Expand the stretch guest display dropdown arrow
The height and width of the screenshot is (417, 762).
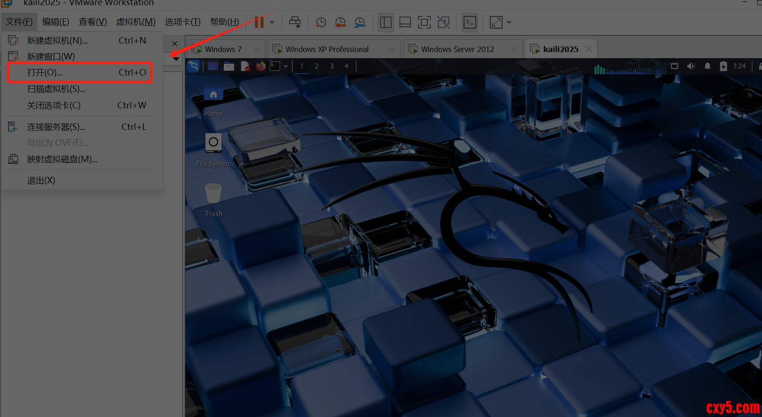(509, 23)
